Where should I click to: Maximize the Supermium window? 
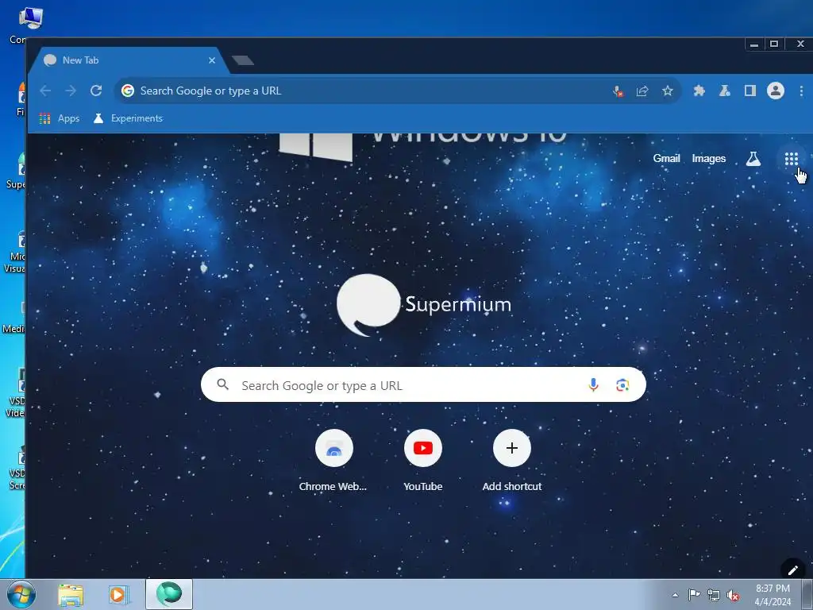(x=774, y=44)
